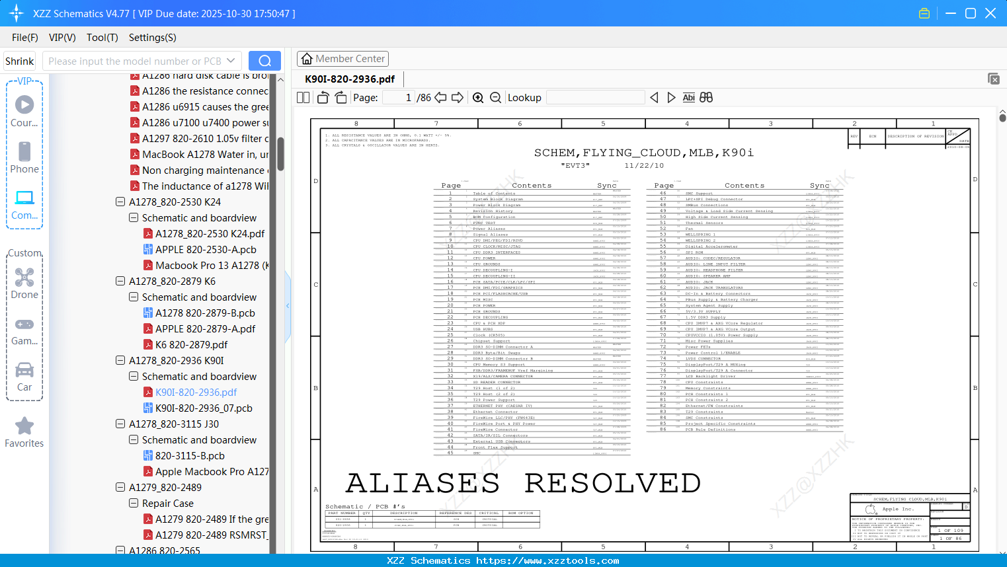Click the Shrink button
Screen dimensions: 1007x567
tap(20, 61)
